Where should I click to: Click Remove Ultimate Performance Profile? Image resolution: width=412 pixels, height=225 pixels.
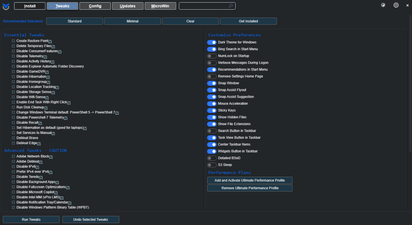coord(250,188)
